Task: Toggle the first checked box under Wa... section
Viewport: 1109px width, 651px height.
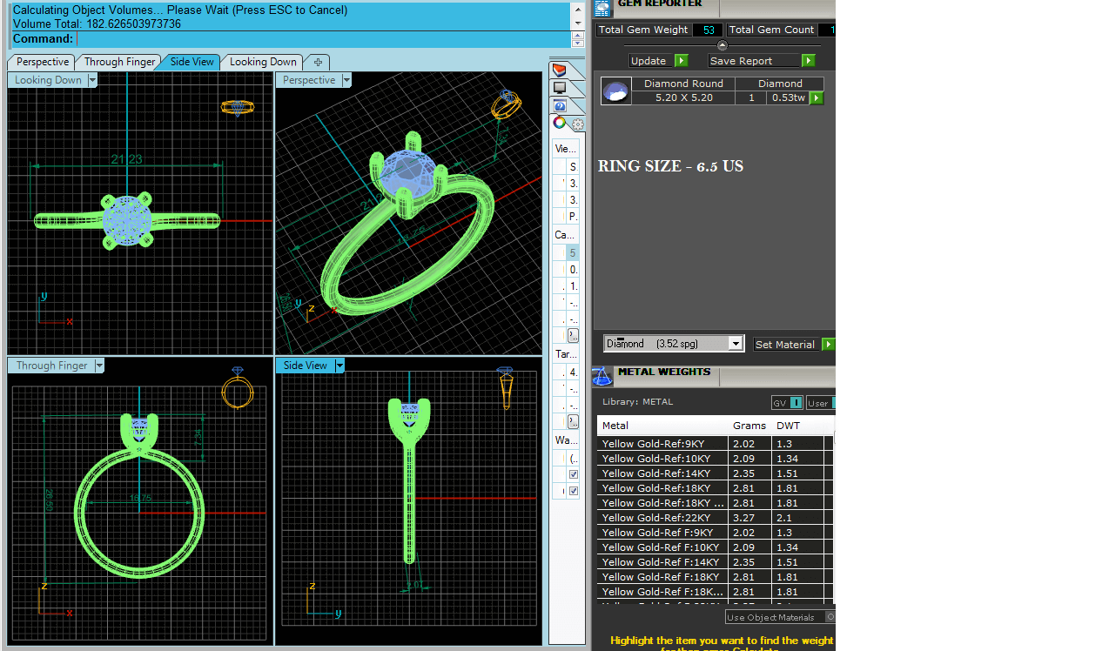Action: point(574,474)
